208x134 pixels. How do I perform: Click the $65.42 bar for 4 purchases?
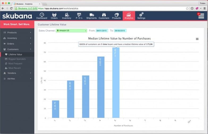coord(101,87)
